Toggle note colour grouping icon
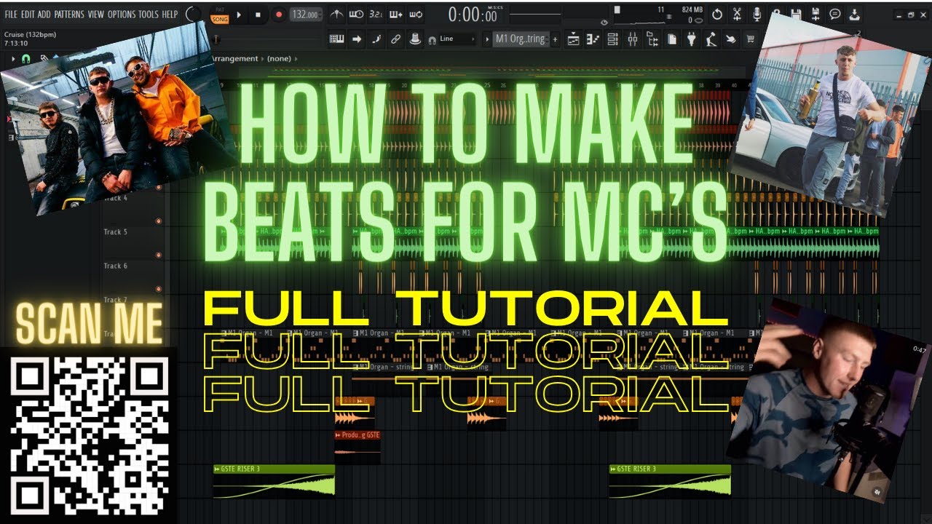 point(376,39)
